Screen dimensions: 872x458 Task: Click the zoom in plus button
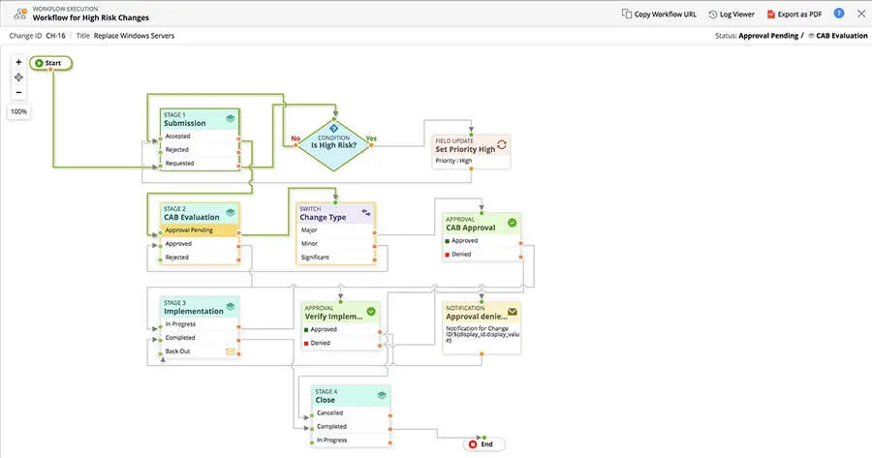point(18,62)
